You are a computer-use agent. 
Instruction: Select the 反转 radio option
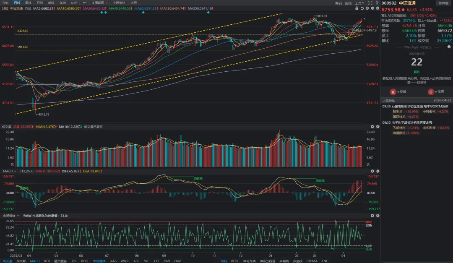(431, 91)
